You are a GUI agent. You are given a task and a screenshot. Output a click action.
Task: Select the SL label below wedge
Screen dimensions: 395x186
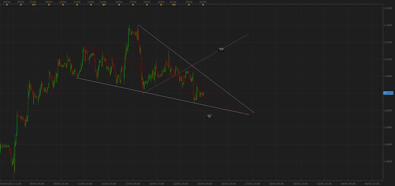pyautogui.click(x=210, y=117)
